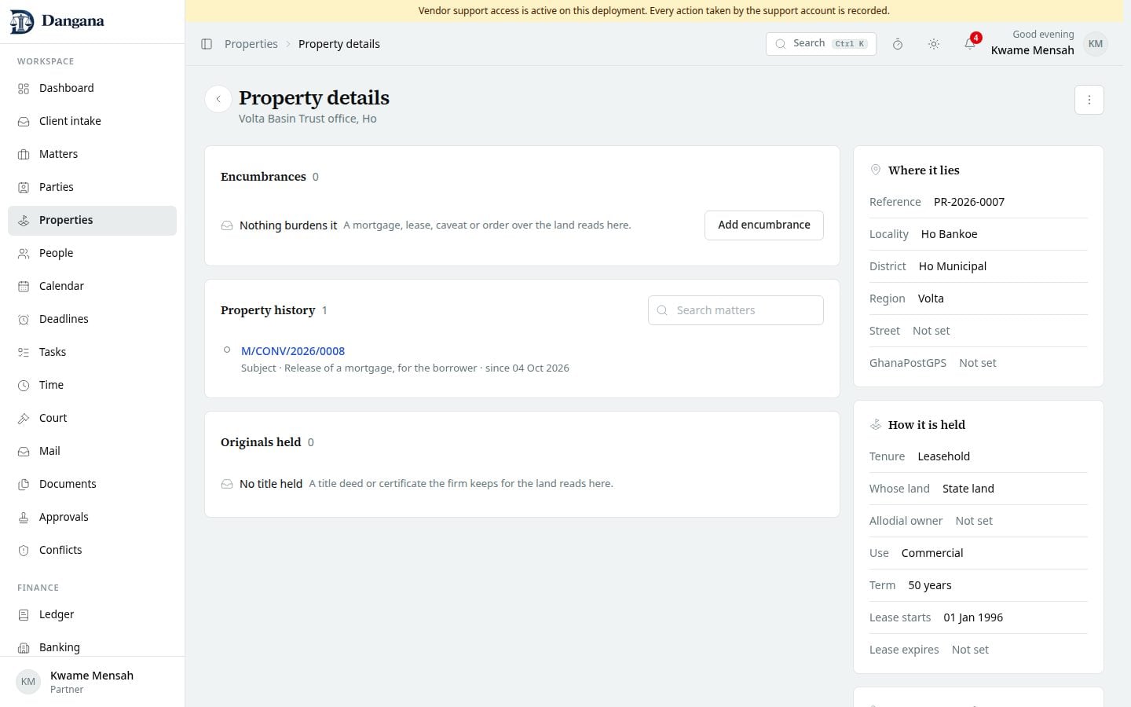Click the Ledger icon in Finance
The image size is (1131, 707).
coord(24,614)
